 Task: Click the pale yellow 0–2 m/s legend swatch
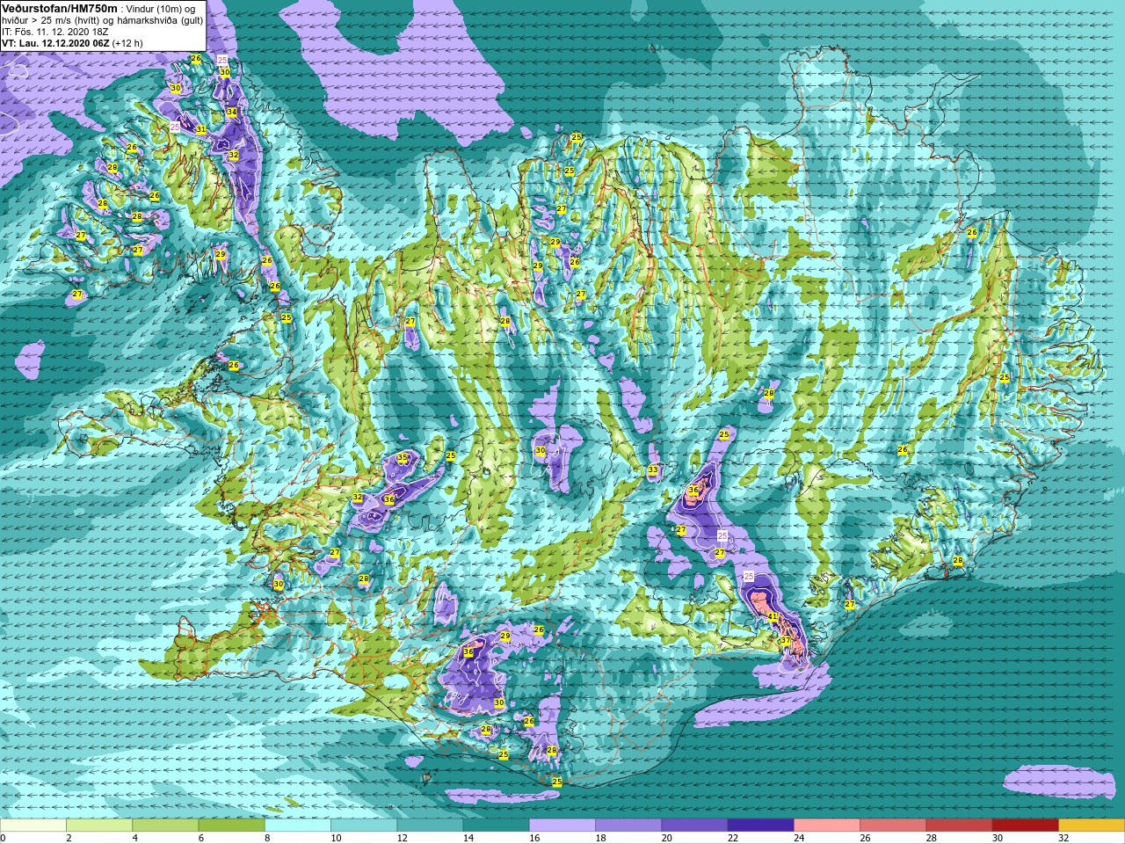pos(33,826)
